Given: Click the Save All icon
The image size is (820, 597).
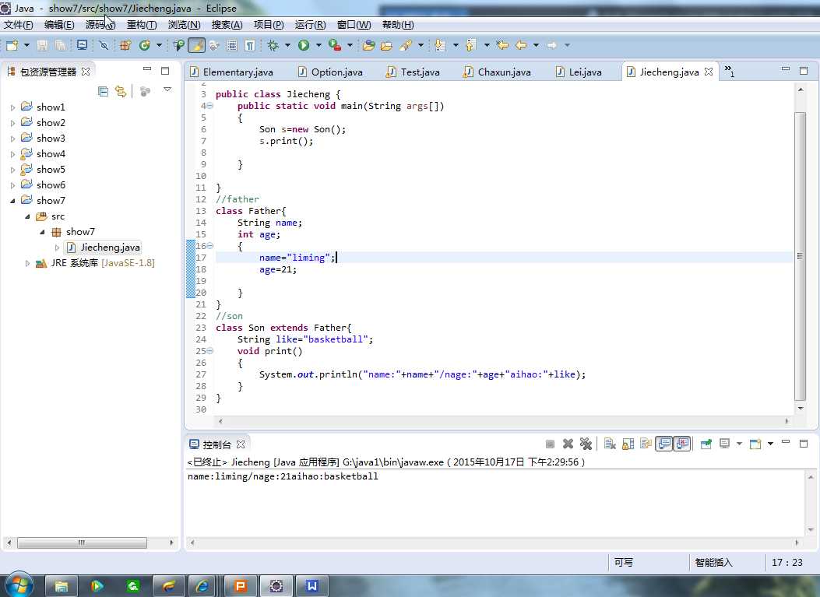Looking at the screenshot, I should 61,45.
